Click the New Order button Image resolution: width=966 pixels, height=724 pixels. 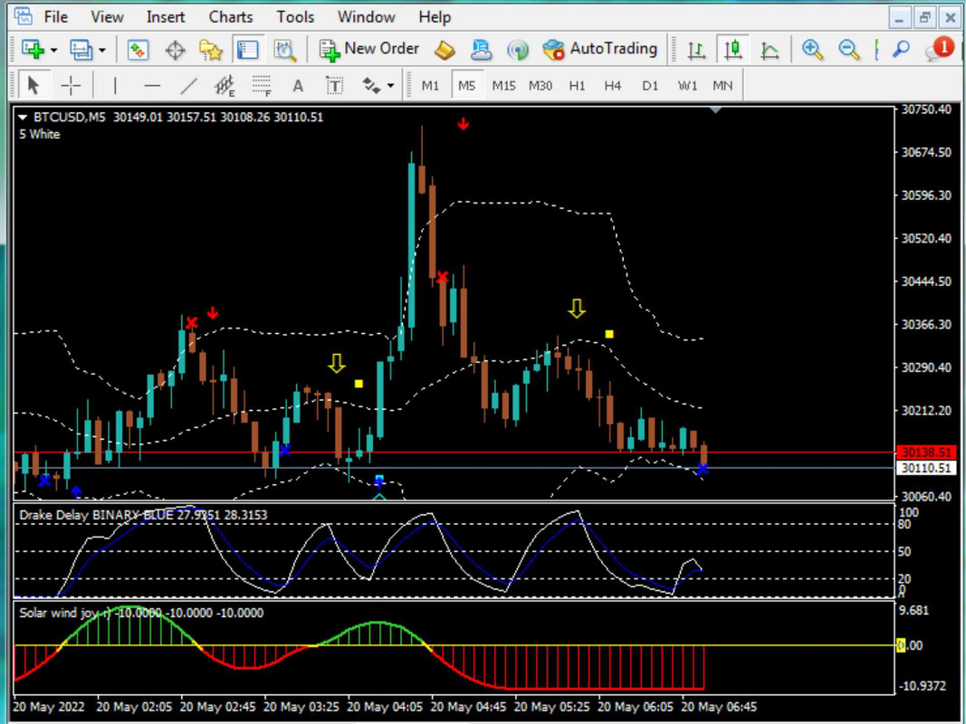(x=368, y=49)
